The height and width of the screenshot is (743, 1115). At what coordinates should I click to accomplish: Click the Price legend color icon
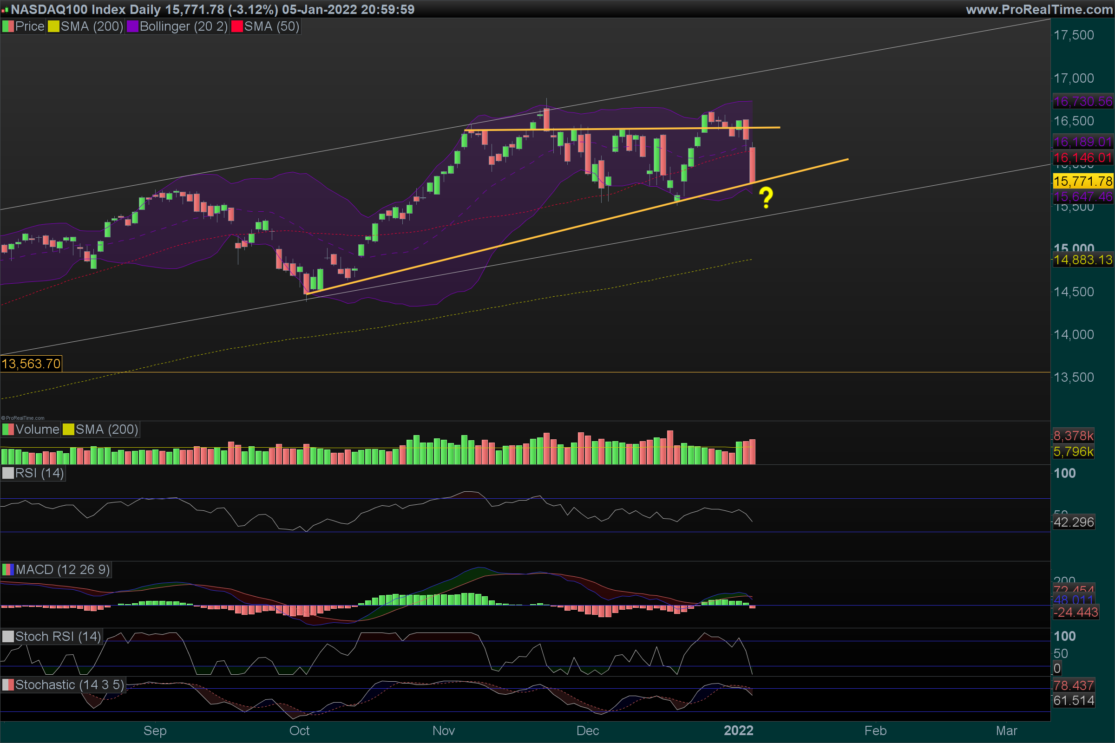click(8, 26)
